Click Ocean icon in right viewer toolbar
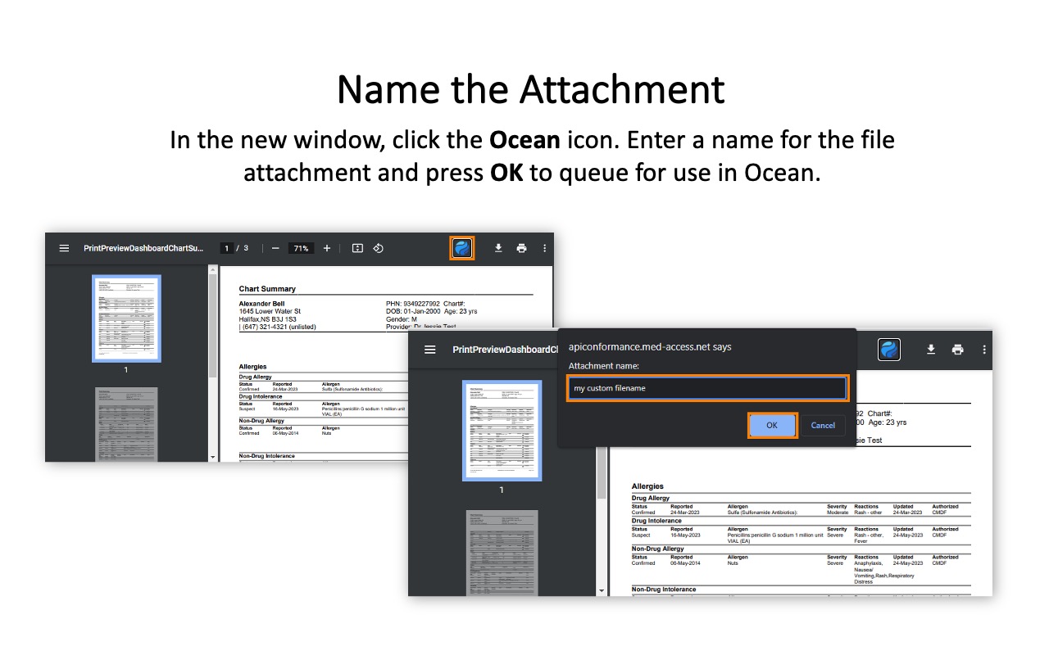Image resolution: width=1049 pixels, height=655 pixels. pos(889,350)
